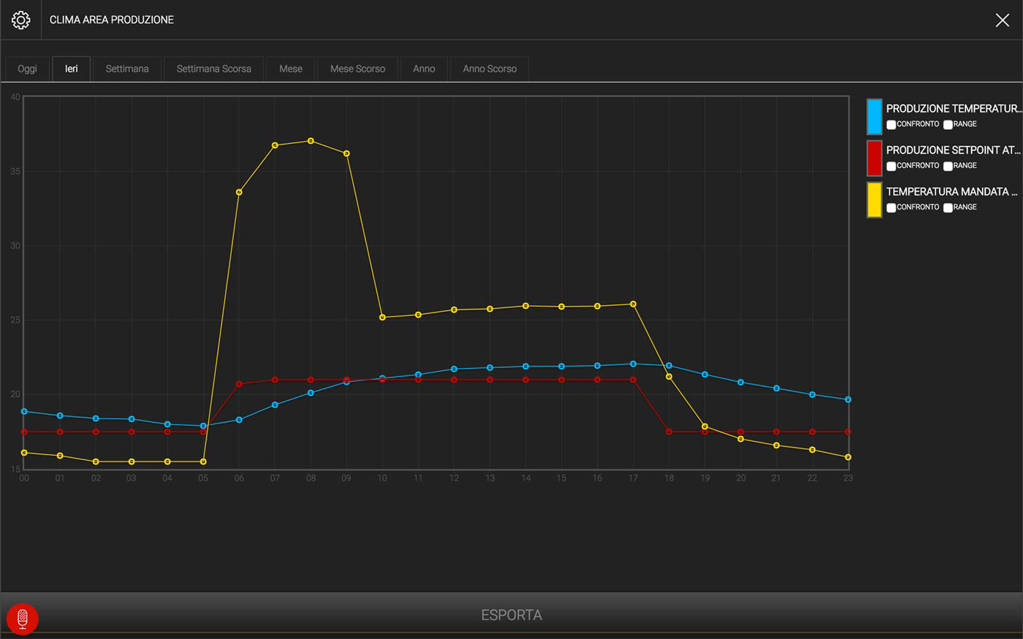
Task: Click the blue Produzione Temperatura color swatch
Action: (874, 117)
